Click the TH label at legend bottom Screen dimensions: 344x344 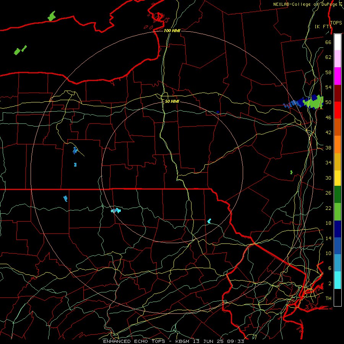(x=328, y=299)
